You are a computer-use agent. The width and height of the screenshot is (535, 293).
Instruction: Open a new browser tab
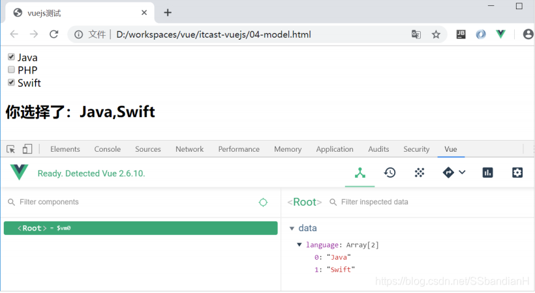coord(168,12)
